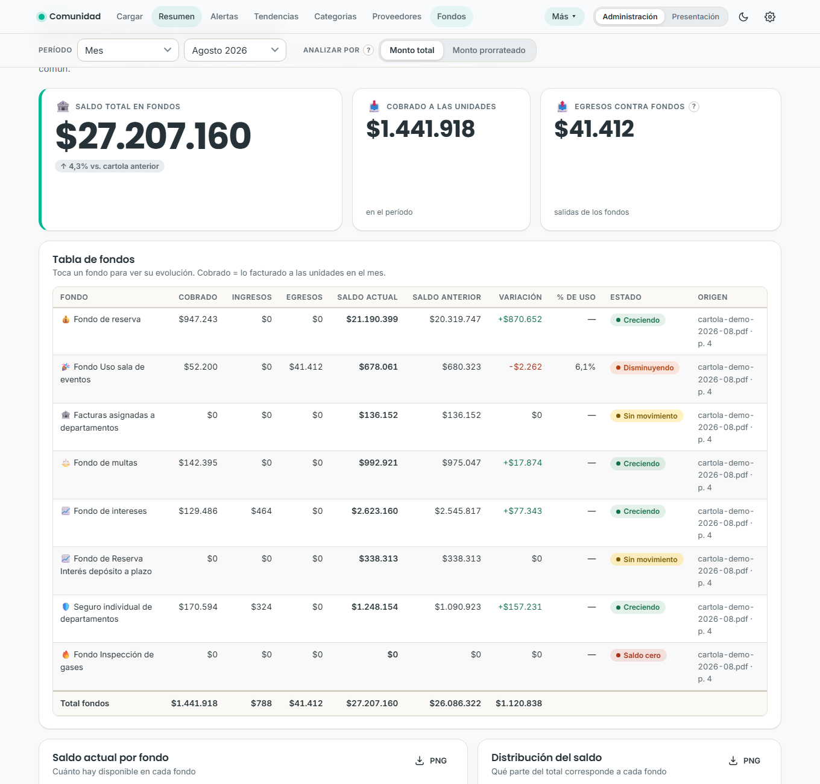The image size is (820, 784).
Task: Click the Fondo de reserva money bag icon
Action: coord(66,320)
